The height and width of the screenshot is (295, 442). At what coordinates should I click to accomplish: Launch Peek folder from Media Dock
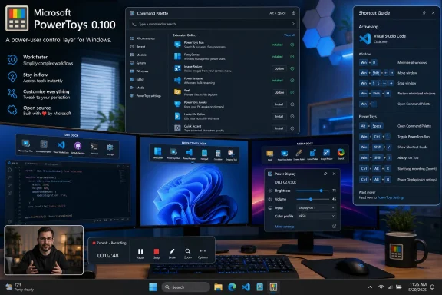[x=270, y=155]
